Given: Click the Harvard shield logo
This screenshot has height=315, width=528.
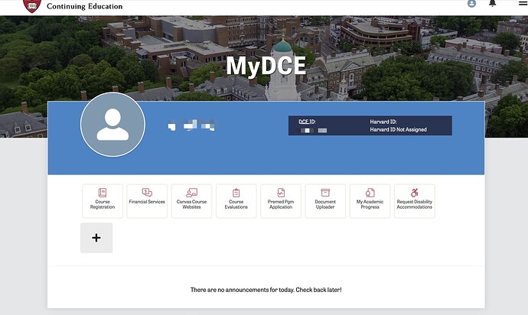Looking at the screenshot, I should pyautogui.click(x=31, y=5).
